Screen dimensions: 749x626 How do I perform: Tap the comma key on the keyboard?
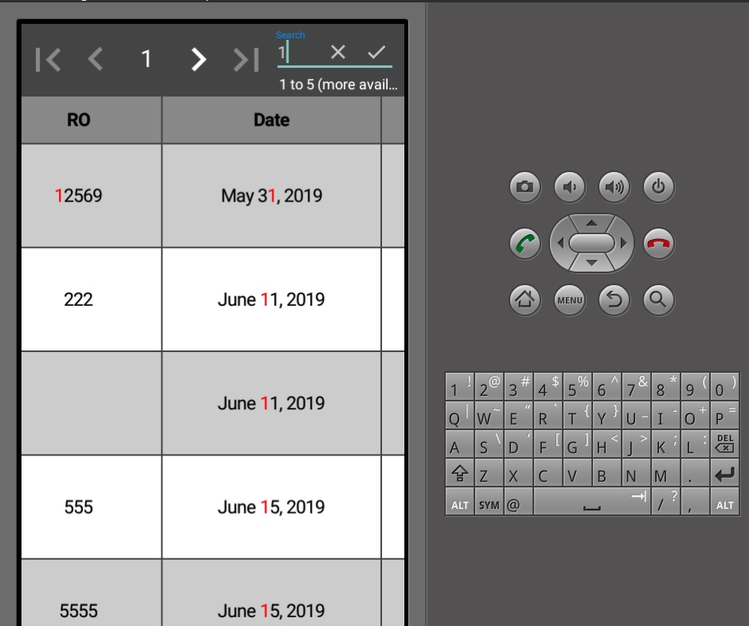coord(695,502)
